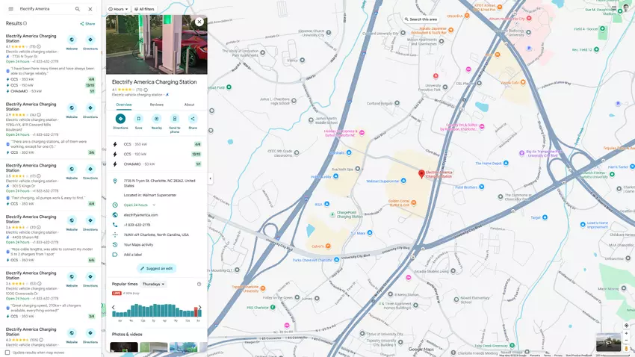Click the Suggest an edit button
635x357 pixels.
pyautogui.click(x=156, y=268)
